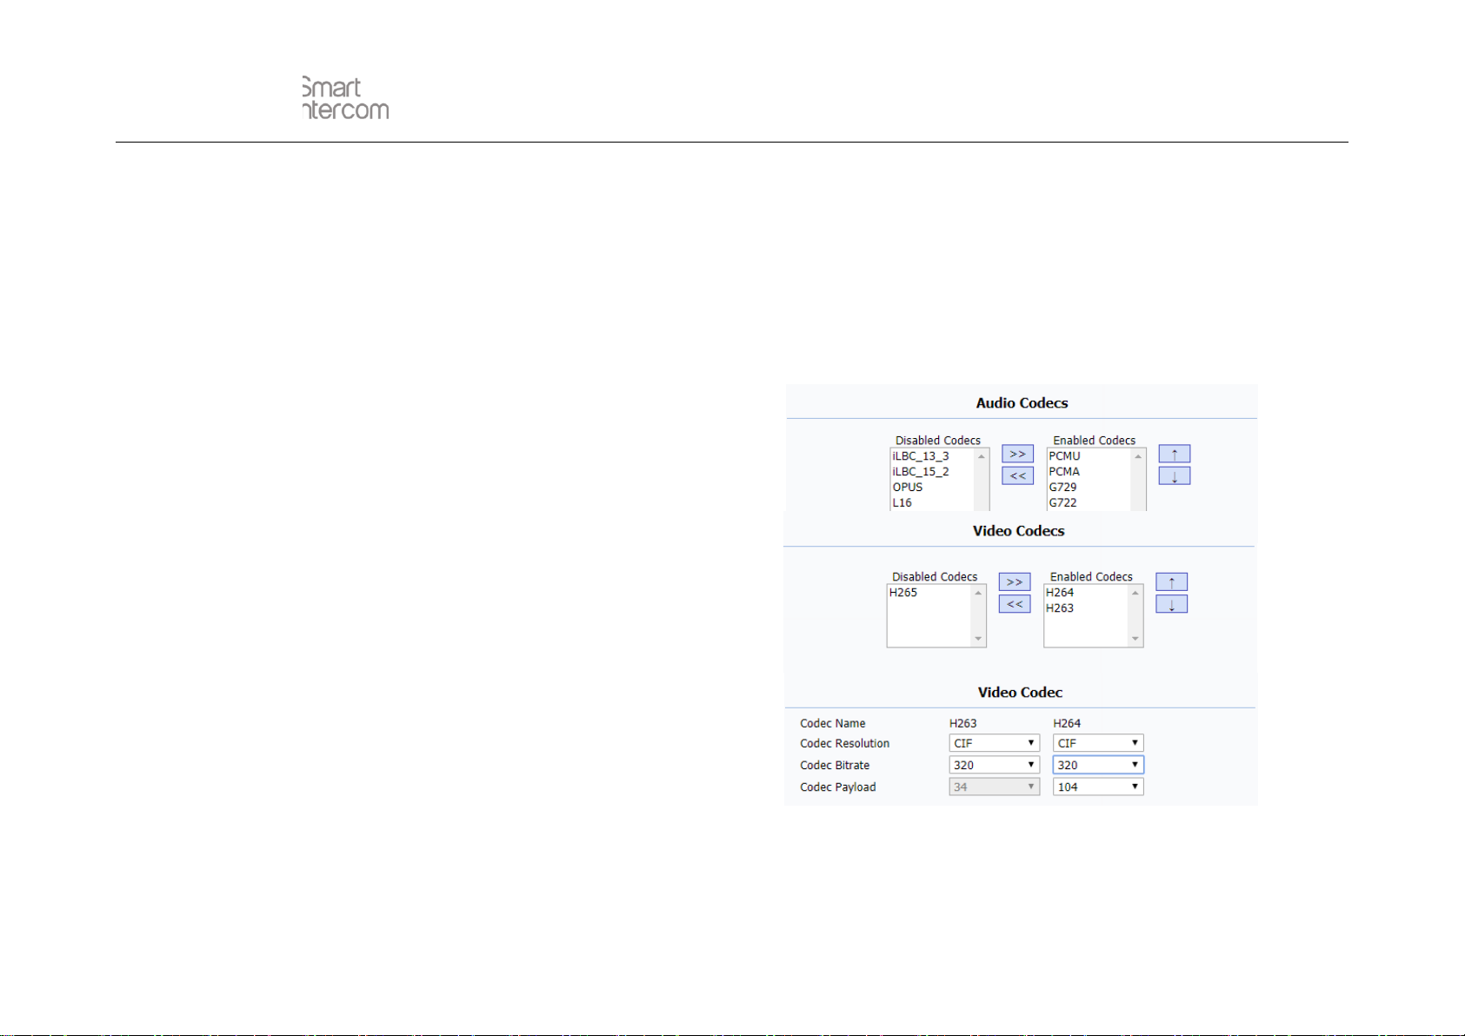
Task: Move audio codec up with arrow button
Action: point(1174,454)
